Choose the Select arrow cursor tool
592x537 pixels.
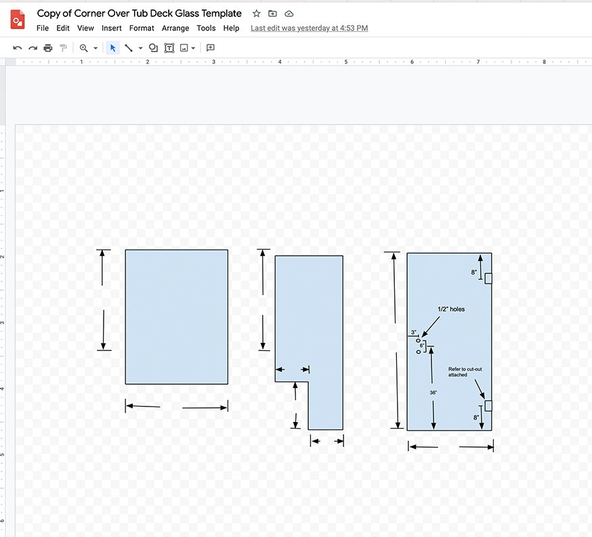(x=113, y=48)
